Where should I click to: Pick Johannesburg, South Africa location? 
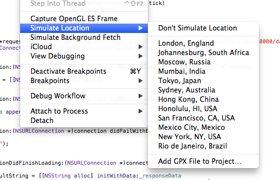click(x=203, y=53)
